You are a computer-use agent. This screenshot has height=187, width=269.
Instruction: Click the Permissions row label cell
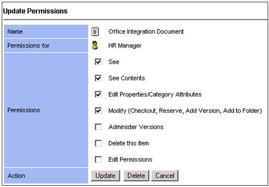[46, 110]
